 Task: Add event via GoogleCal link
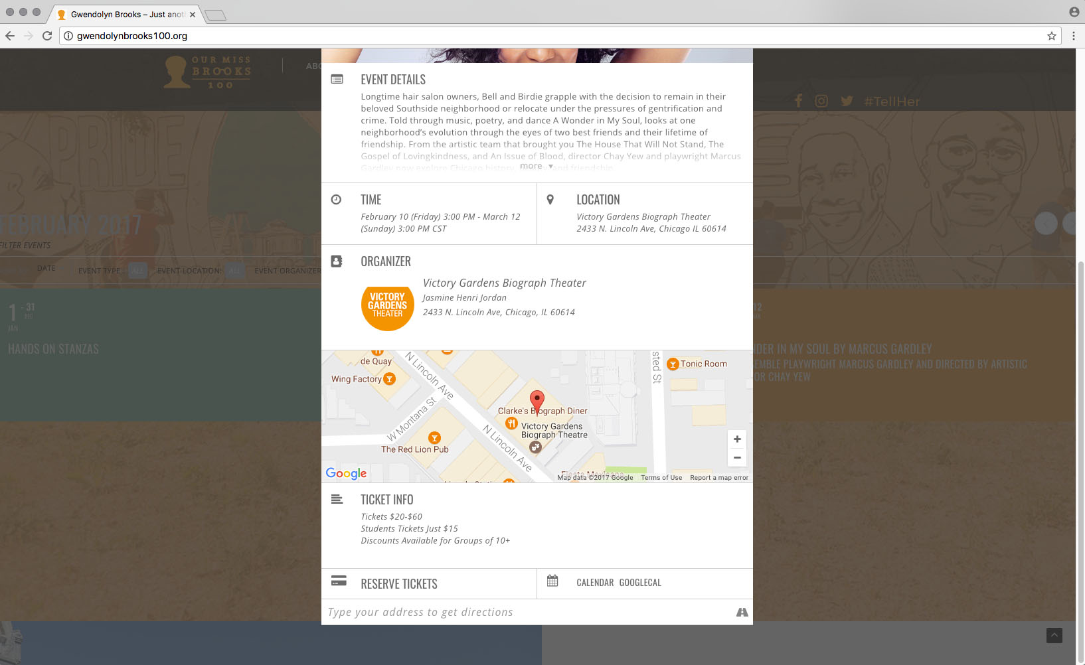click(x=639, y=583)
